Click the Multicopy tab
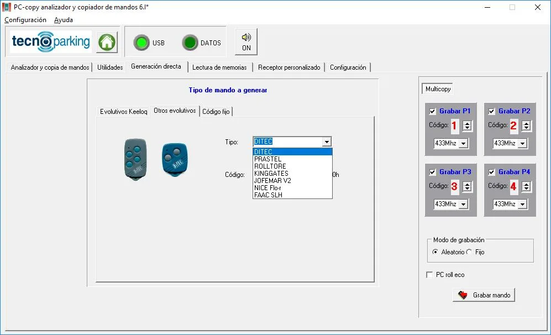The image size is (551, 335). 438,89
